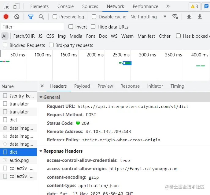Select the Headers tab
The image size is (210, 195).
click(58, 86)
